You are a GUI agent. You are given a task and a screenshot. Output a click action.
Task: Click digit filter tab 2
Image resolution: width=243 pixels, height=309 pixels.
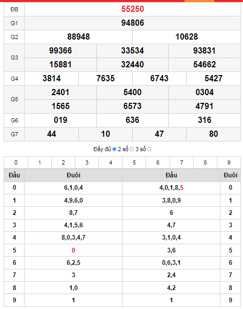(x=63, y=162)
